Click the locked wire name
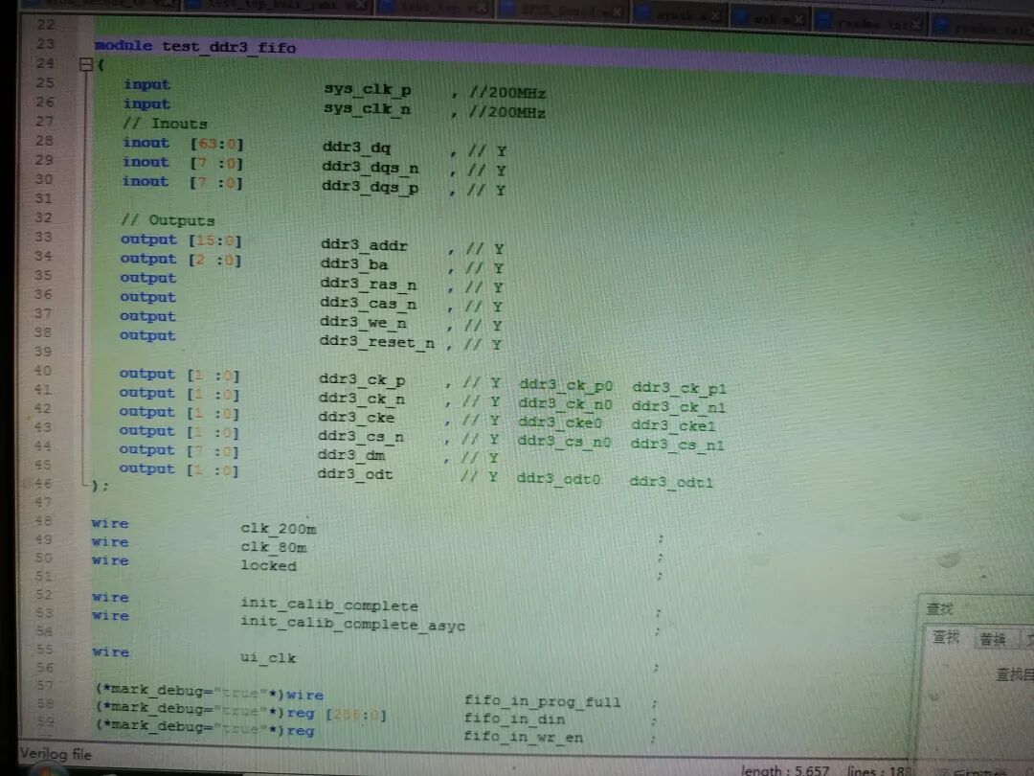This screenshot has height=776, width=1034. pos(268,565)
